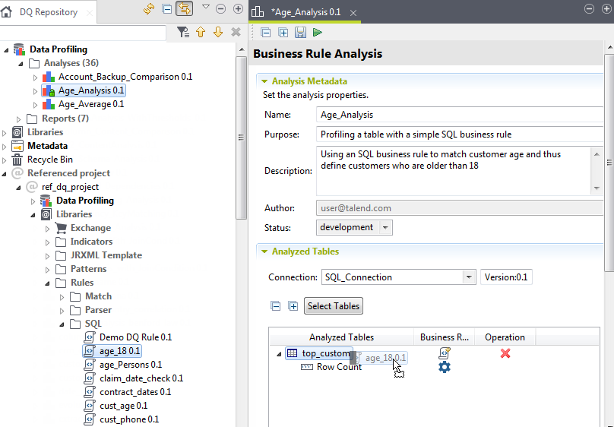Delete the analyzed table with the red X
This screenshot has height=427, width=614.
[505, 353]
